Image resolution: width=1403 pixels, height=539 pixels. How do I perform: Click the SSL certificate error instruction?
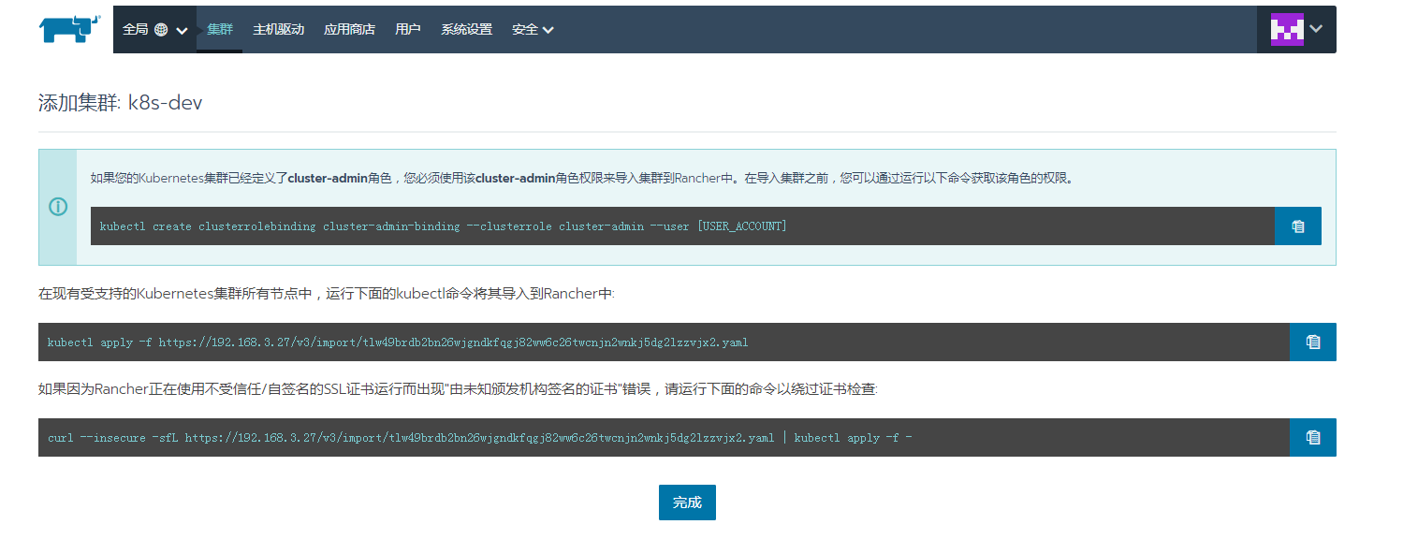(459, 389)
